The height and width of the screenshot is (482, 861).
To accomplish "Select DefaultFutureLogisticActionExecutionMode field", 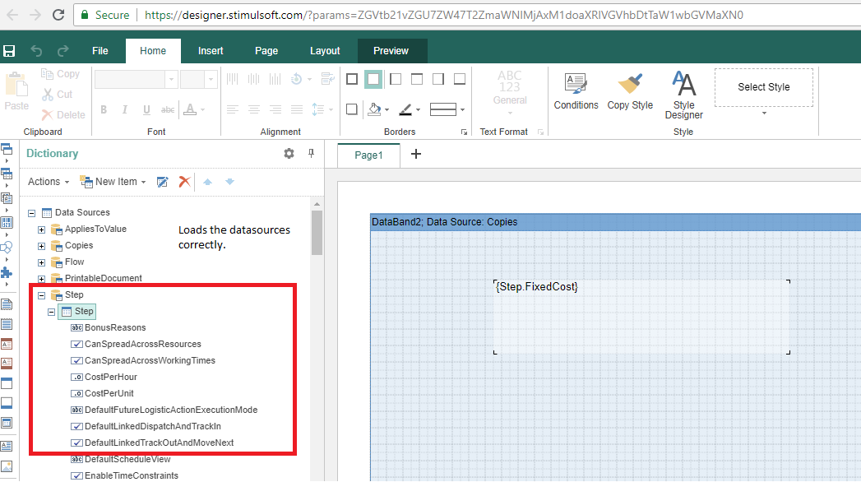I will (x=164, y=410).
